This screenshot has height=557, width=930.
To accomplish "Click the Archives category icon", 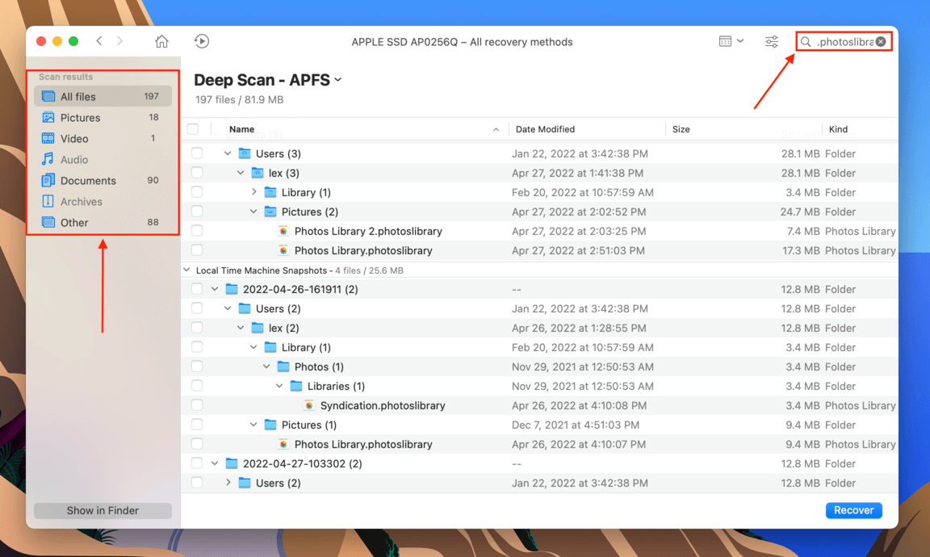I will point(48,201).
